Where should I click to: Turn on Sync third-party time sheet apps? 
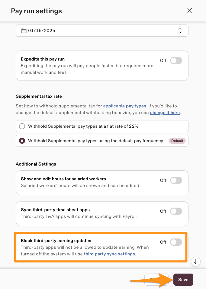pos(176,211)
